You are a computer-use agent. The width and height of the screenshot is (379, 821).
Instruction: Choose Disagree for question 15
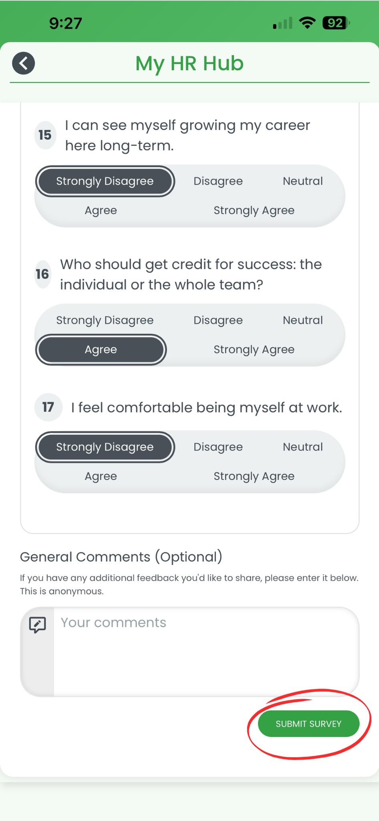click(x=218, y=181)
